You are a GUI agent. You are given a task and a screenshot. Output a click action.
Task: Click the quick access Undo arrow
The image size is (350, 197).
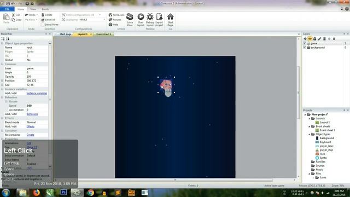pos(13,3)
